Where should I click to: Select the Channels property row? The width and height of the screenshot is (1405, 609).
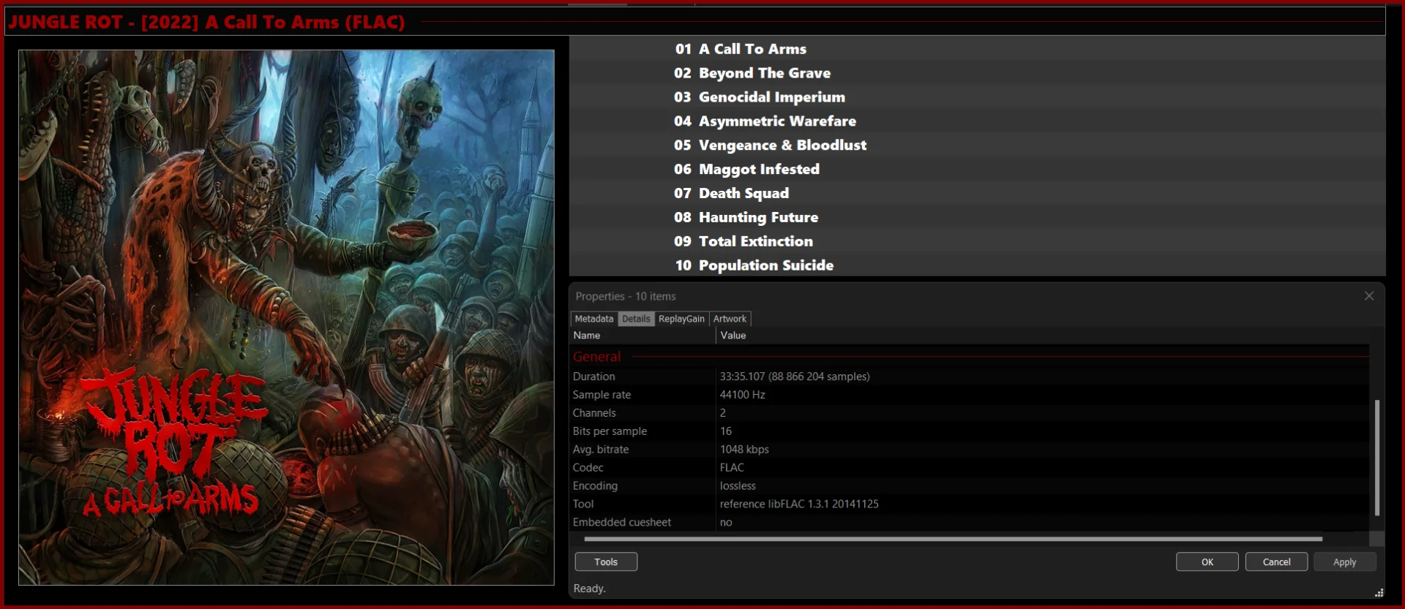click(970, 413)
